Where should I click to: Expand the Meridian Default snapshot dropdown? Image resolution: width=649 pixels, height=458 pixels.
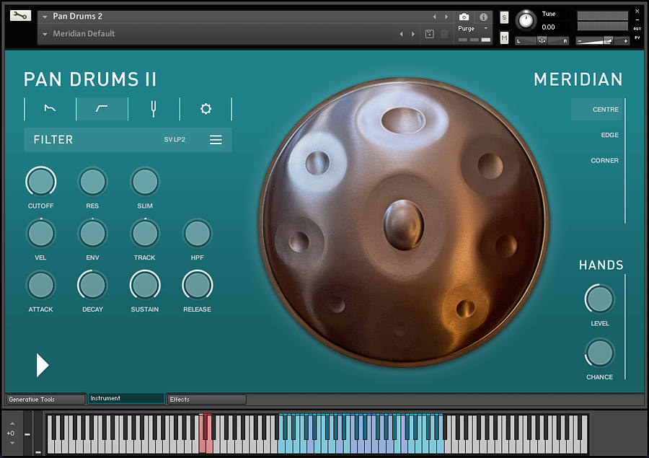45,34
